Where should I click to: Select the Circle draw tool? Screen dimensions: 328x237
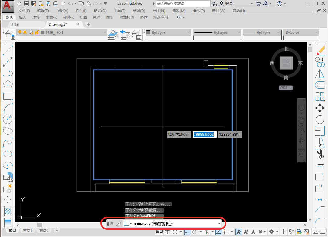(8, 119)
